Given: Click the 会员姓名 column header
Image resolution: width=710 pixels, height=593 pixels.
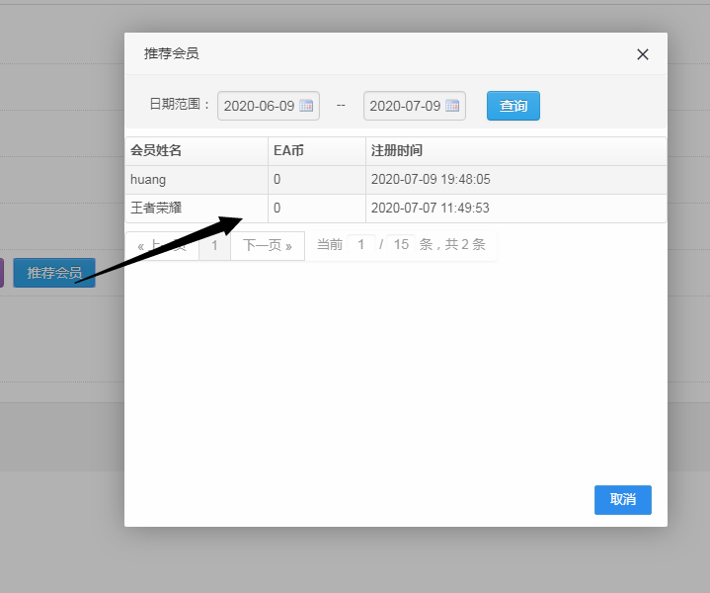Looking at the screenshot, I should 196,151.
